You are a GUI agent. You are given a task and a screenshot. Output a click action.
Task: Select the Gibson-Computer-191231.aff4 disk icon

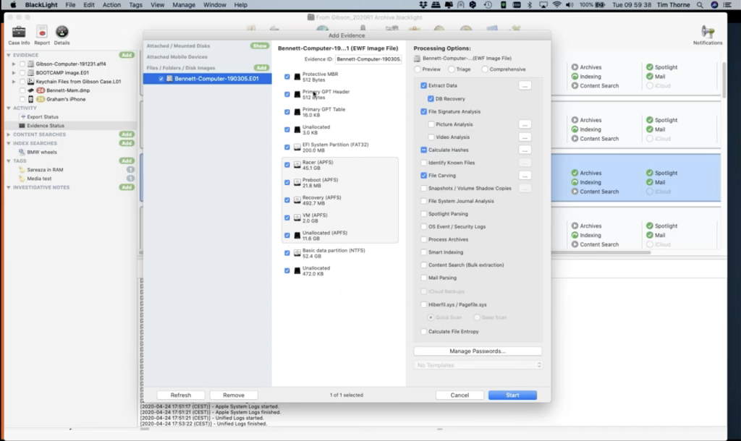30,64
